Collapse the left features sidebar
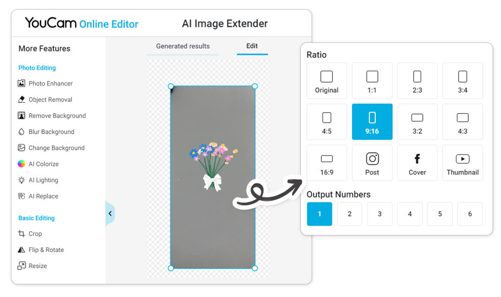 coord(110,213)
